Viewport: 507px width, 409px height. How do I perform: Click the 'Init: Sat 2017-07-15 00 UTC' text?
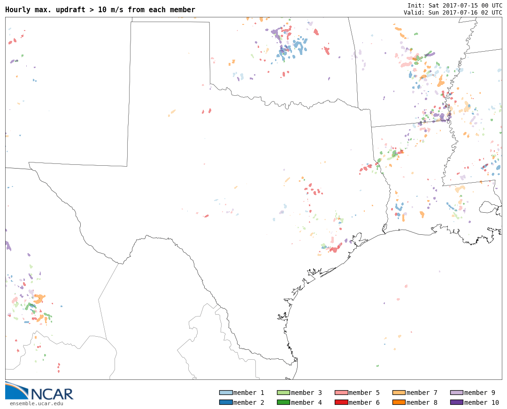[455, 6]
